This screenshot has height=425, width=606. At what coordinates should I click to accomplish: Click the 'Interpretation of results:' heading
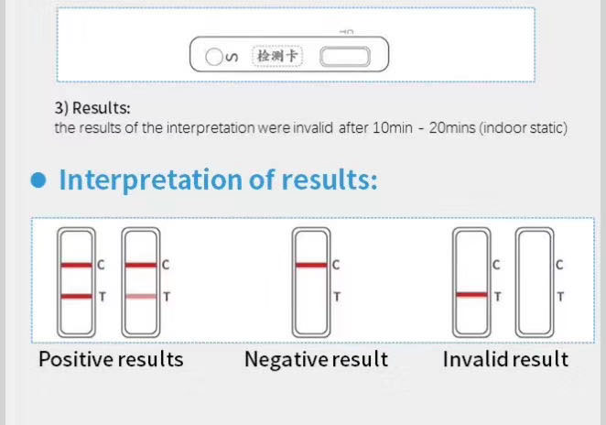pos(218,180)
